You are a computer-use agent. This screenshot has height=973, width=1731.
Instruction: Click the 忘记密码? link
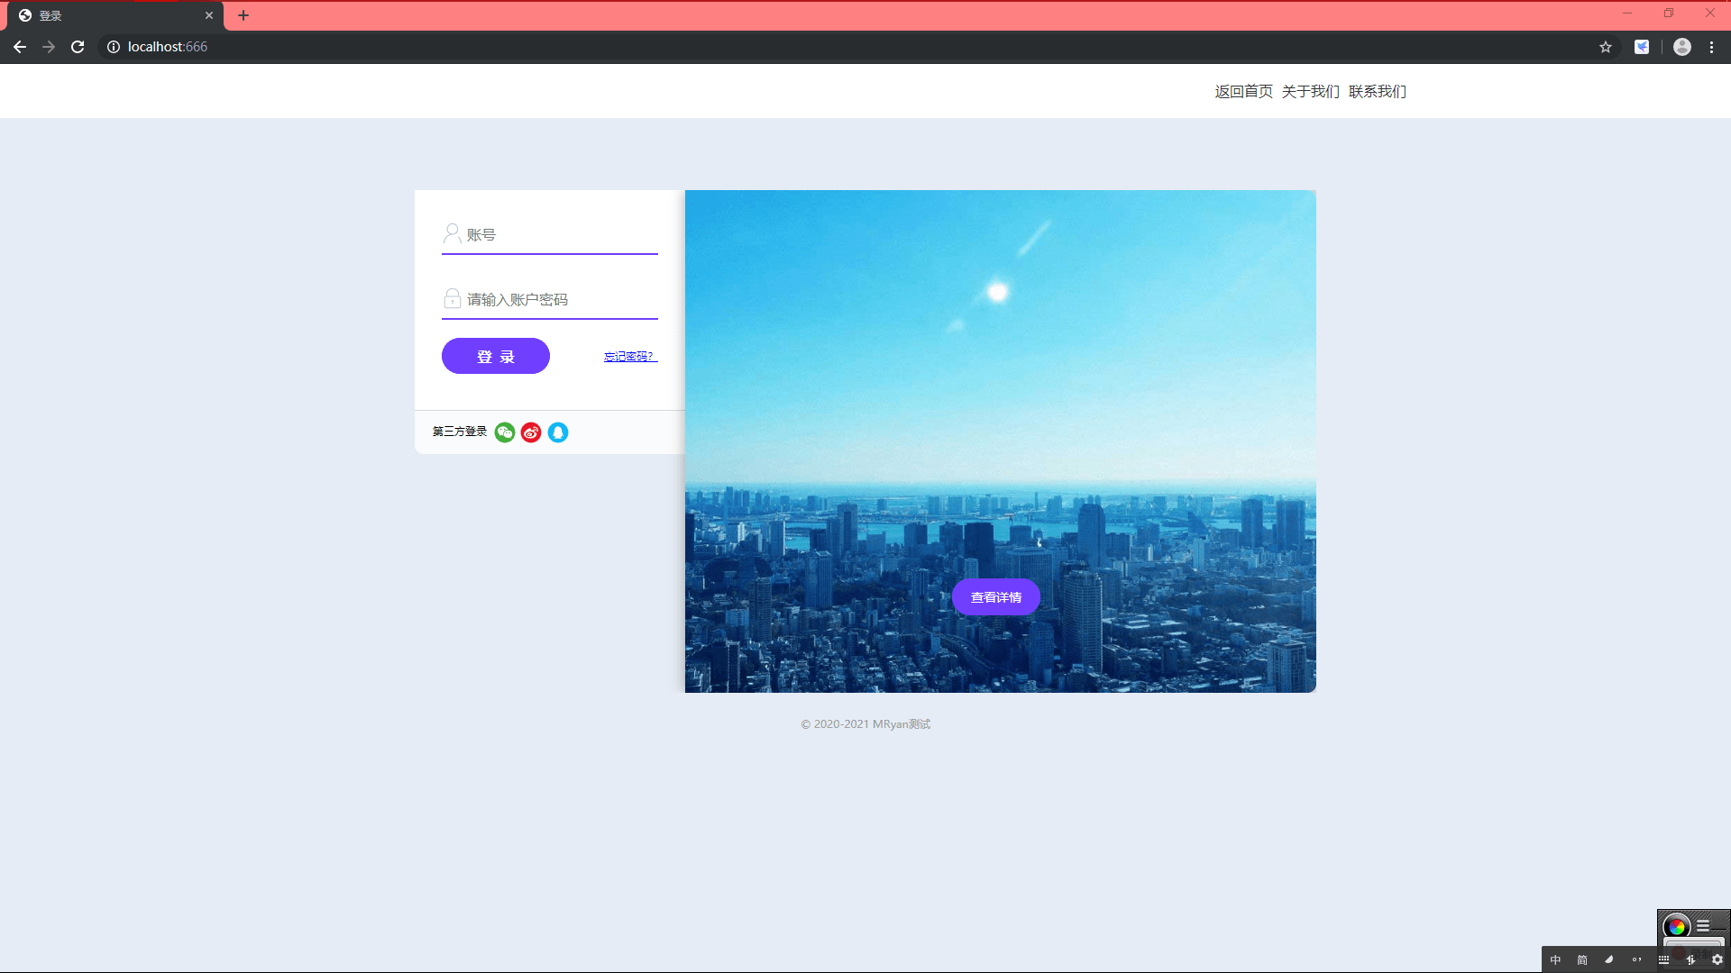click(630, 357)
